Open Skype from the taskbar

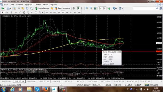[x=37, y=89]
